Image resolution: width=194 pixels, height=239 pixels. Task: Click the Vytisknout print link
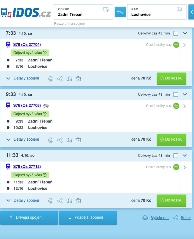click(160, 218)
